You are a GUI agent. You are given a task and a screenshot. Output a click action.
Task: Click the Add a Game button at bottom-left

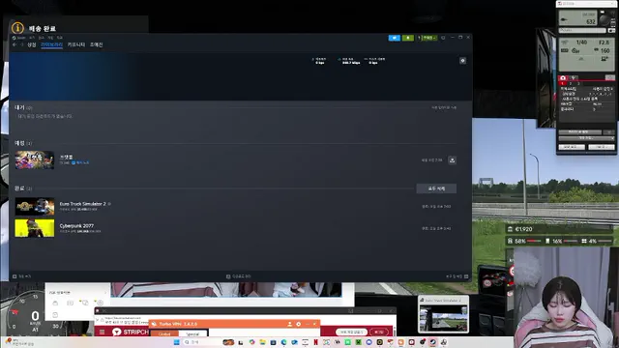[21, 276]
